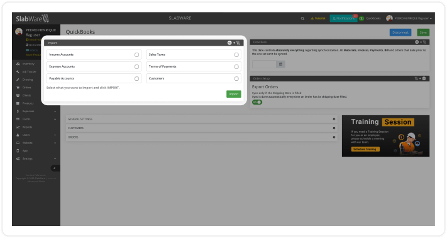Open the Training Session banner
447x238 pixels.
point(385,136)
